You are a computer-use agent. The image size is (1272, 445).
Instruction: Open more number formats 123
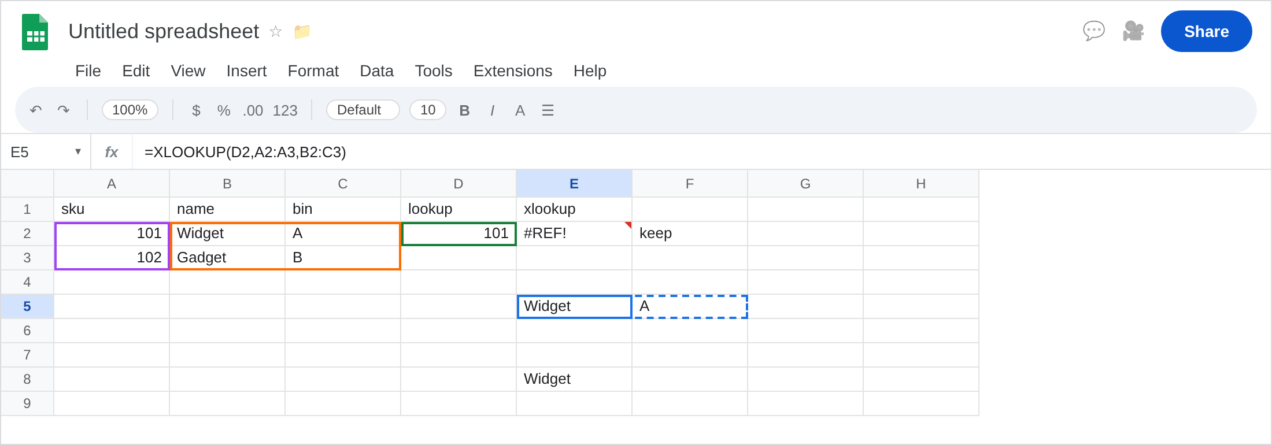click(x=285, y=110)
